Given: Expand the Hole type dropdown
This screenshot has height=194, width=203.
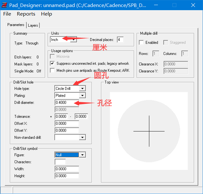Looking at the screenshot, I should pos(82,89).
